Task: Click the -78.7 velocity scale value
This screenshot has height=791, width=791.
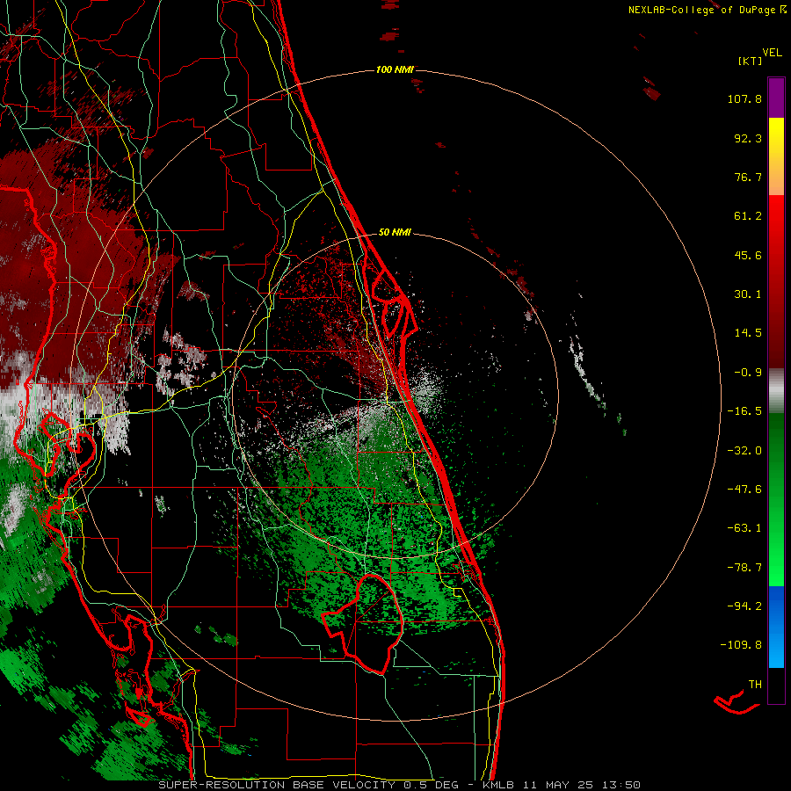Action: tap(744, 568)
